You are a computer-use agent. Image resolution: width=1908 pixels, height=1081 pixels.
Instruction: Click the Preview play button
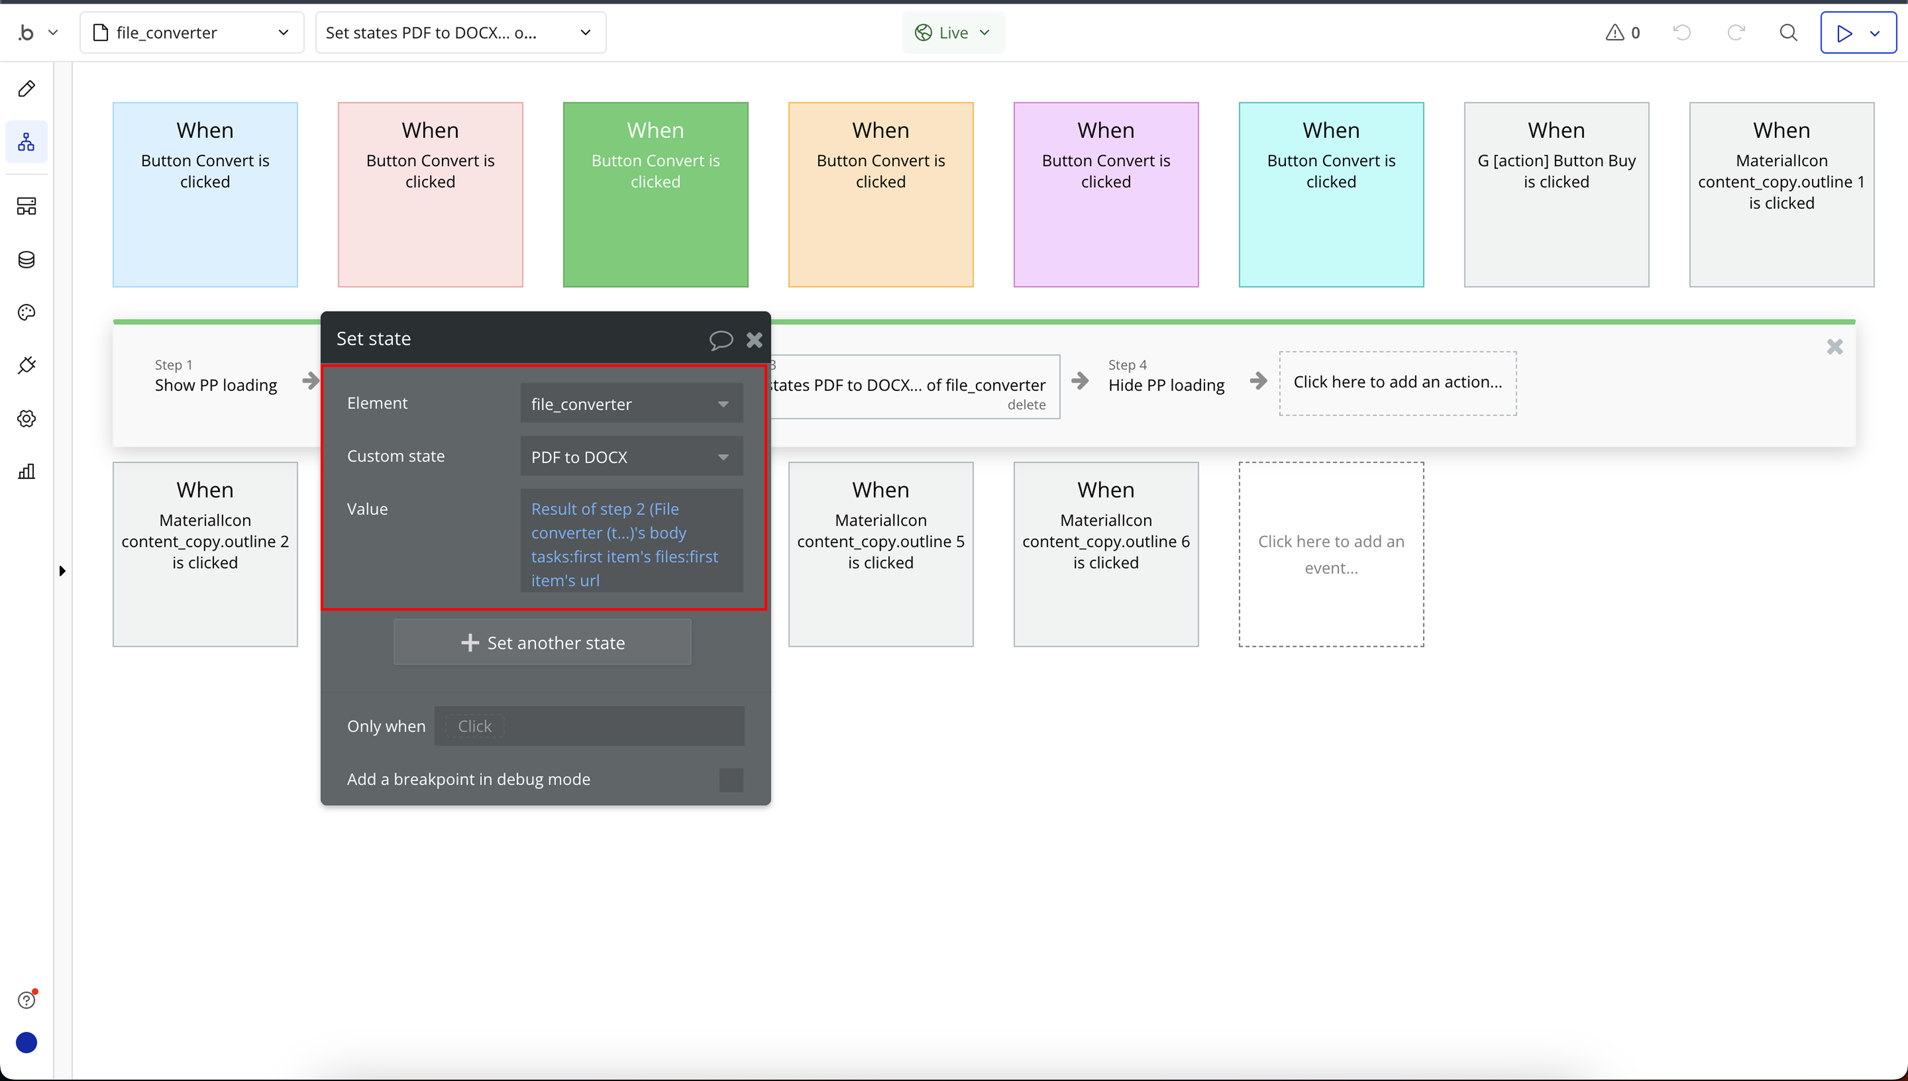coord(1844,33)
